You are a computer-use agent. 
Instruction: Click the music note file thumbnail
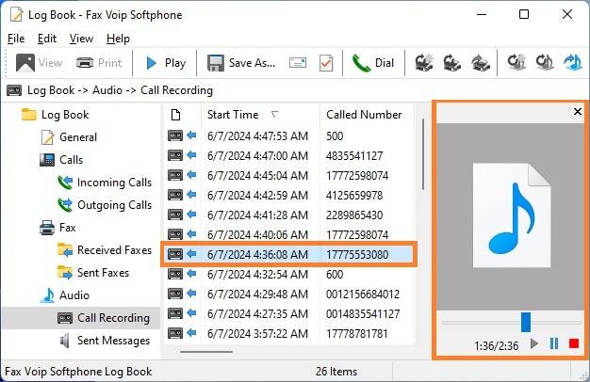click(x=512, y=215)
